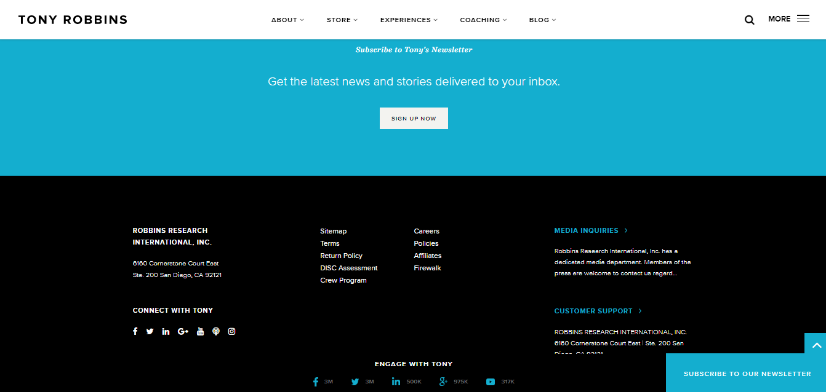Open LinkedIn icon under Connect With Tony
The height and width of the screenshot is (392, 826).
166,331
